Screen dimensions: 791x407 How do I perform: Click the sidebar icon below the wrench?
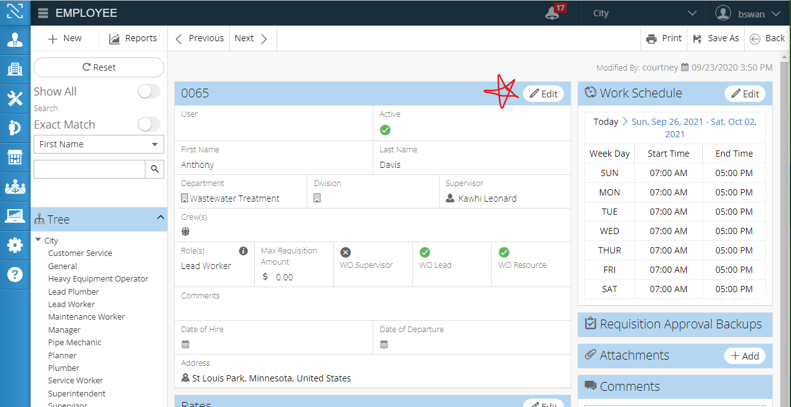15,128
